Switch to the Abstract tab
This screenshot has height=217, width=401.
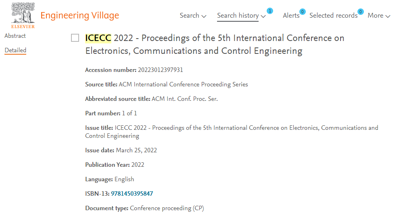15,36
